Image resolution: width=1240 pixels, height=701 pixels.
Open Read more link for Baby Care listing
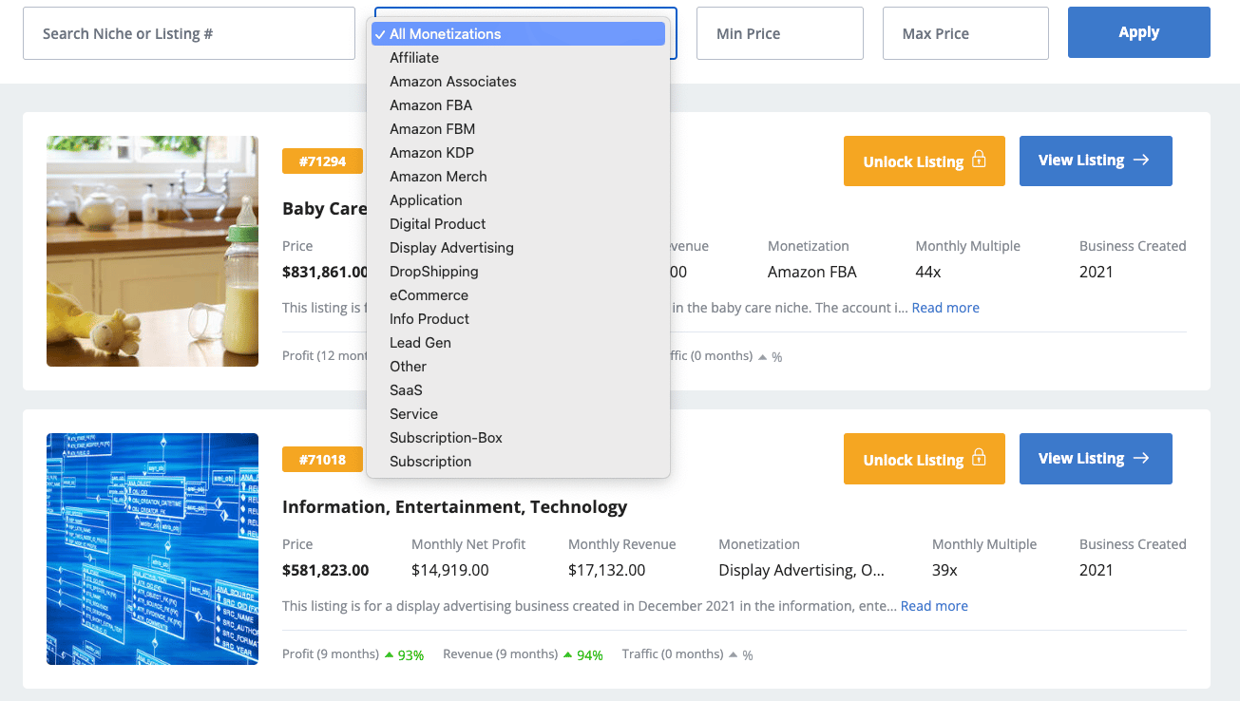[x=945, y=308]
